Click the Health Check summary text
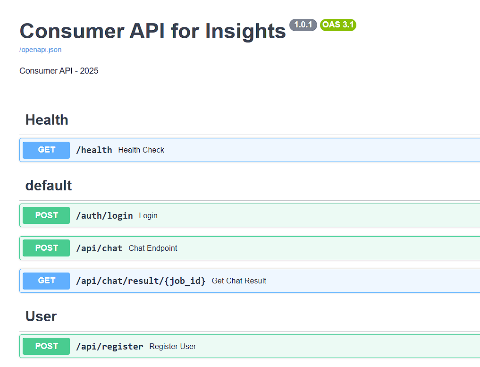This screenshot has height=367, width=480. pyautogui.click(x=141, y=150)
